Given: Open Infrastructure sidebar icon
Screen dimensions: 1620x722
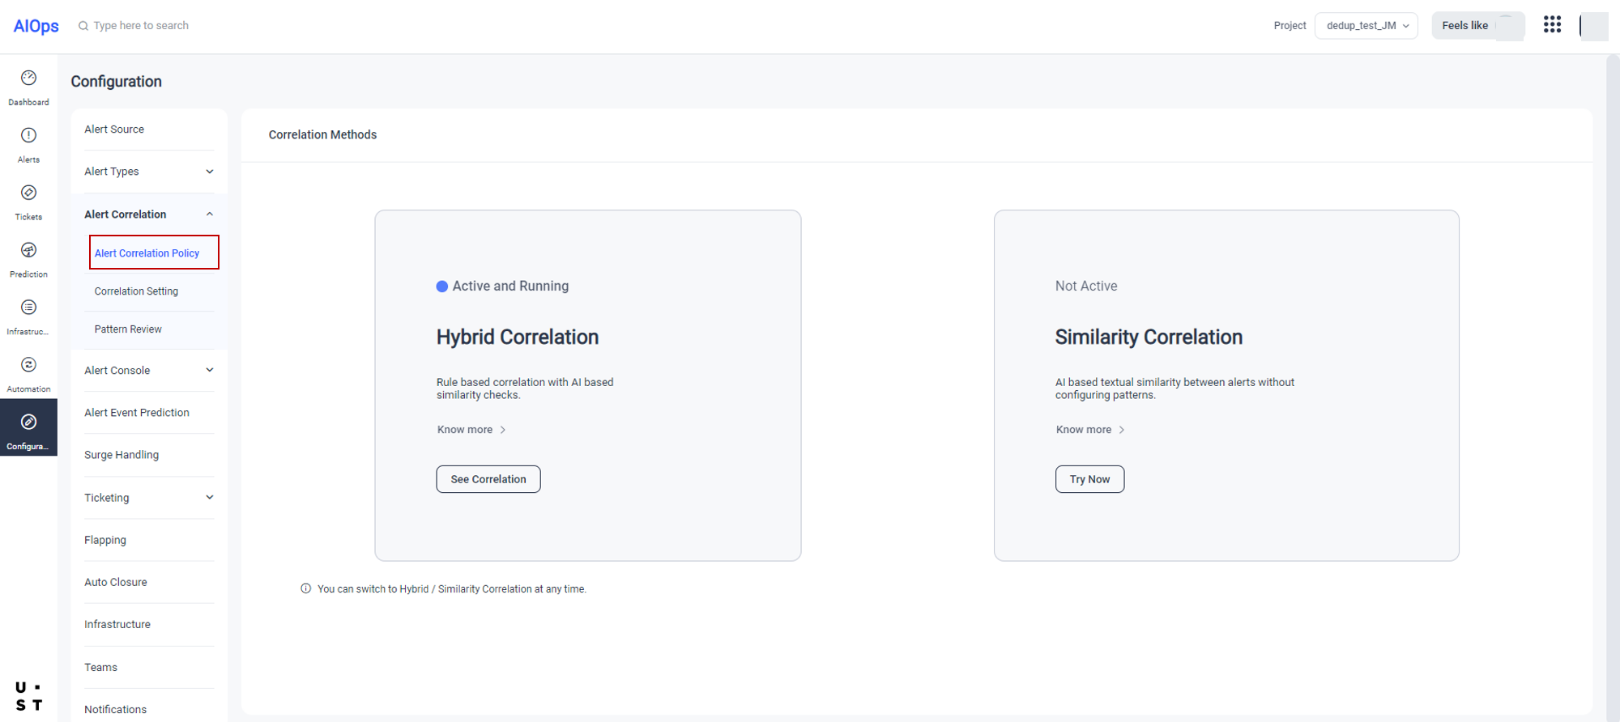Looking at the screenshot, I should pyautogui.click(x=28, y=308).
